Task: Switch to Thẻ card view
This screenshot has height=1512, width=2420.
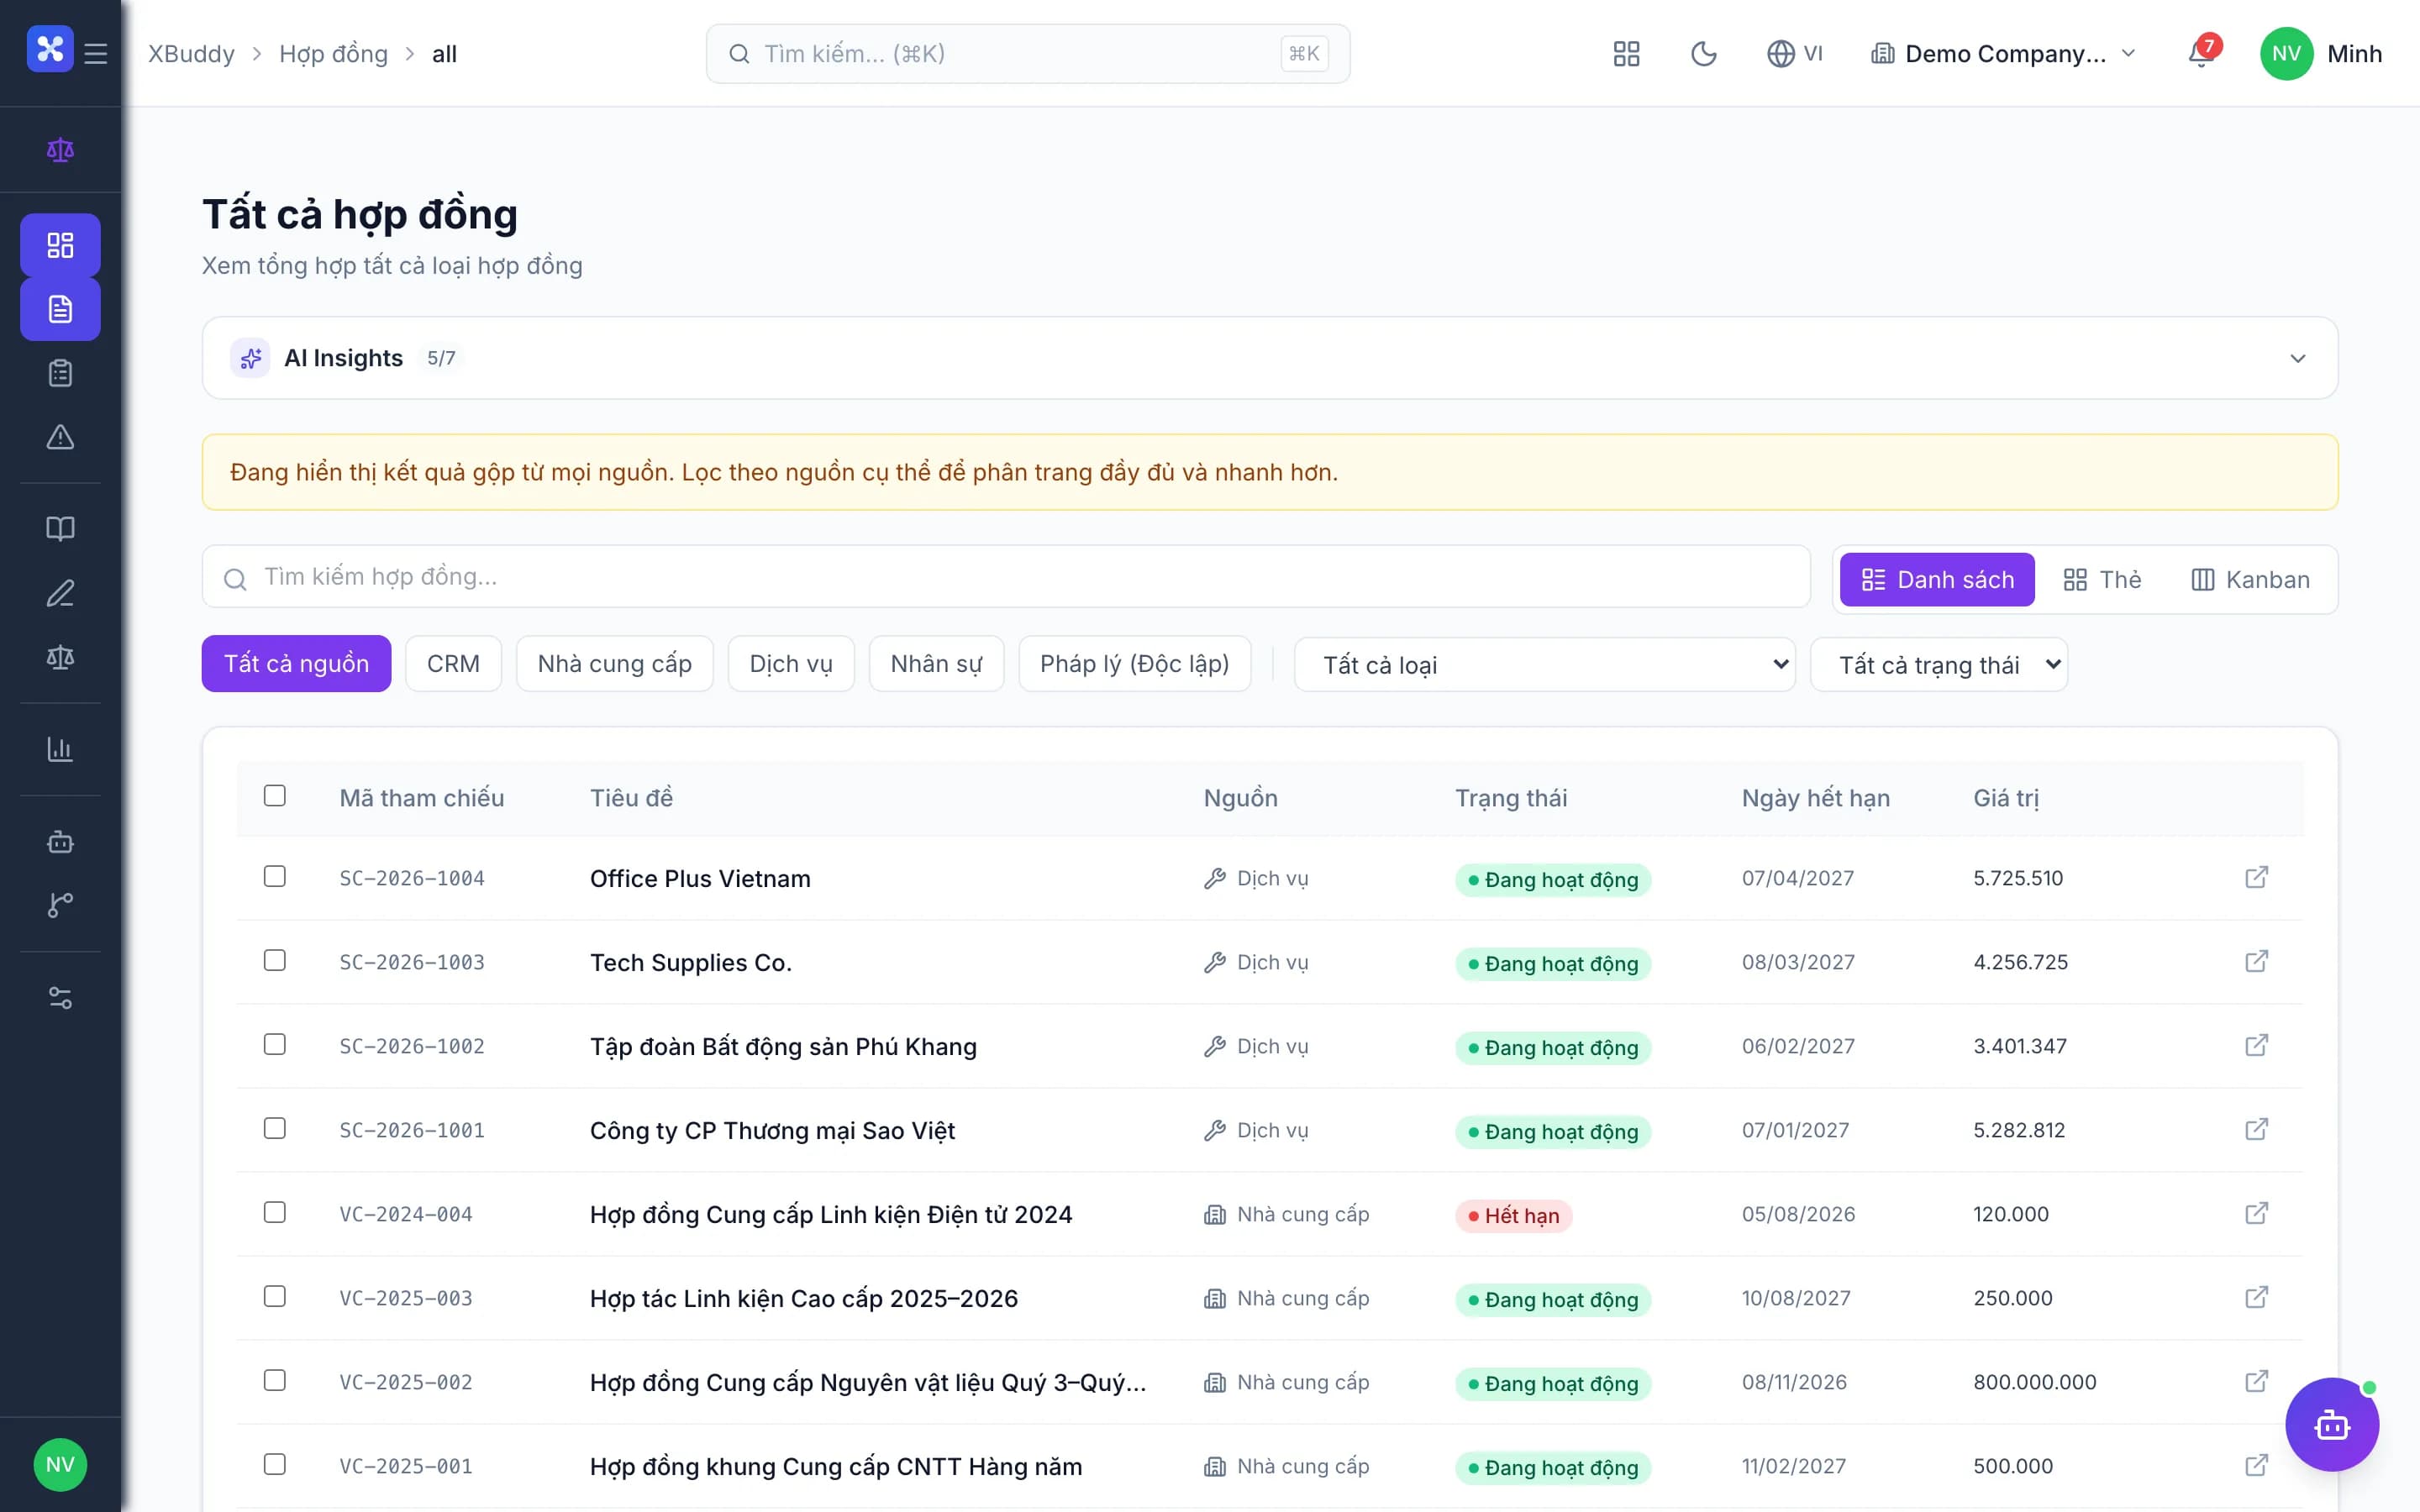Action: coord(2102,580)
